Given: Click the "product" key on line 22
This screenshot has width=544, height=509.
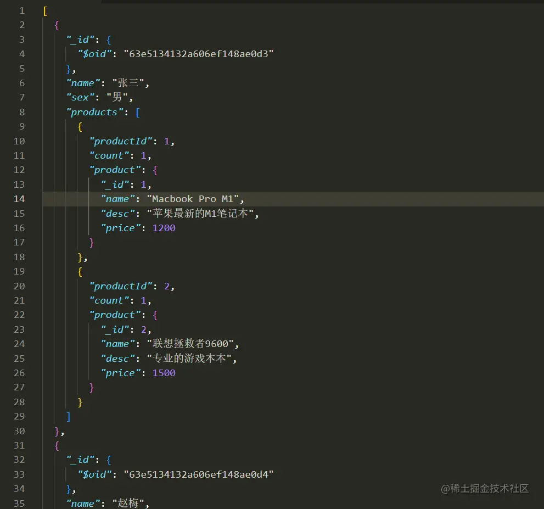Looking at the screenshot, I should (x=115, y=315).
